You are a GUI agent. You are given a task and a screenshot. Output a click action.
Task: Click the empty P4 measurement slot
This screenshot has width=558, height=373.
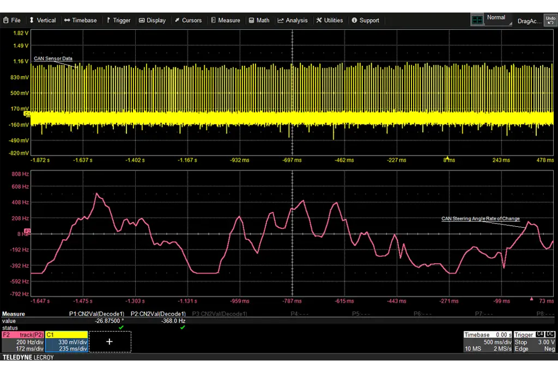tap(299, 314)
